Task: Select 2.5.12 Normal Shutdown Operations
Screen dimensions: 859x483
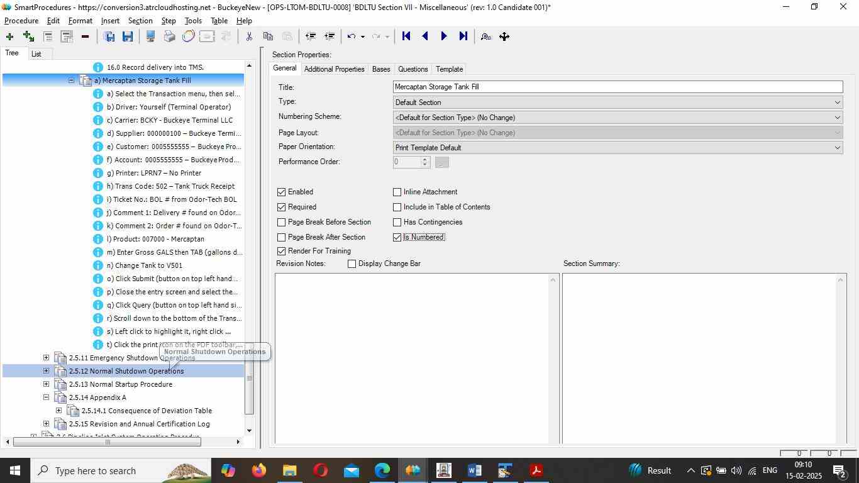Action: point(126,371)
